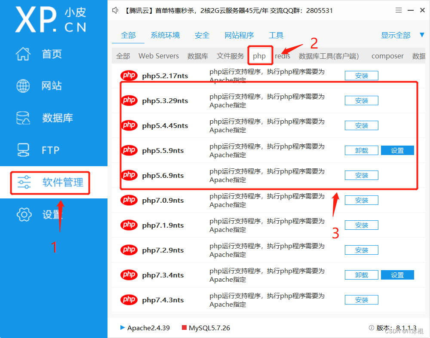Switch to the 系统环境 tab
Screen dimensions: 430x338
click(165, 35)
